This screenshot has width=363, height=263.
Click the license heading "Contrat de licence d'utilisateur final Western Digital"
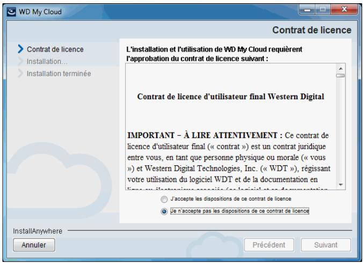click(230, 97)
